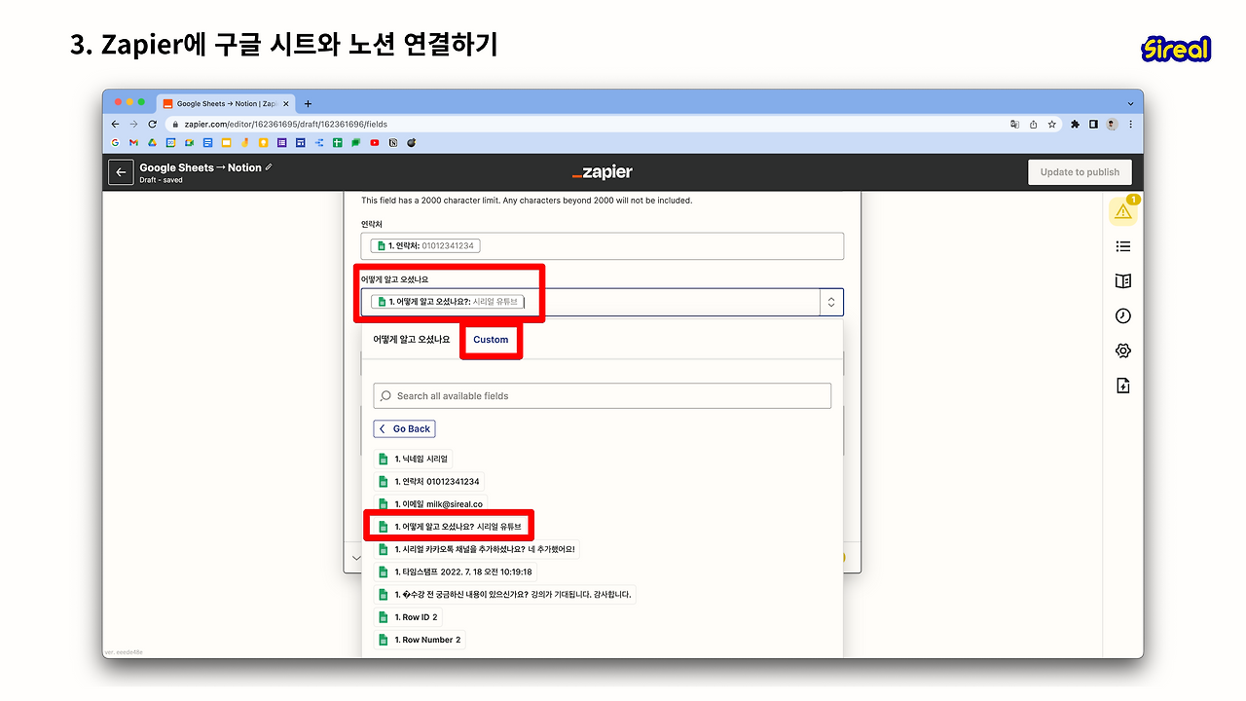Click the Google Sheets → Notion Zap title

(x=201, y=167)
